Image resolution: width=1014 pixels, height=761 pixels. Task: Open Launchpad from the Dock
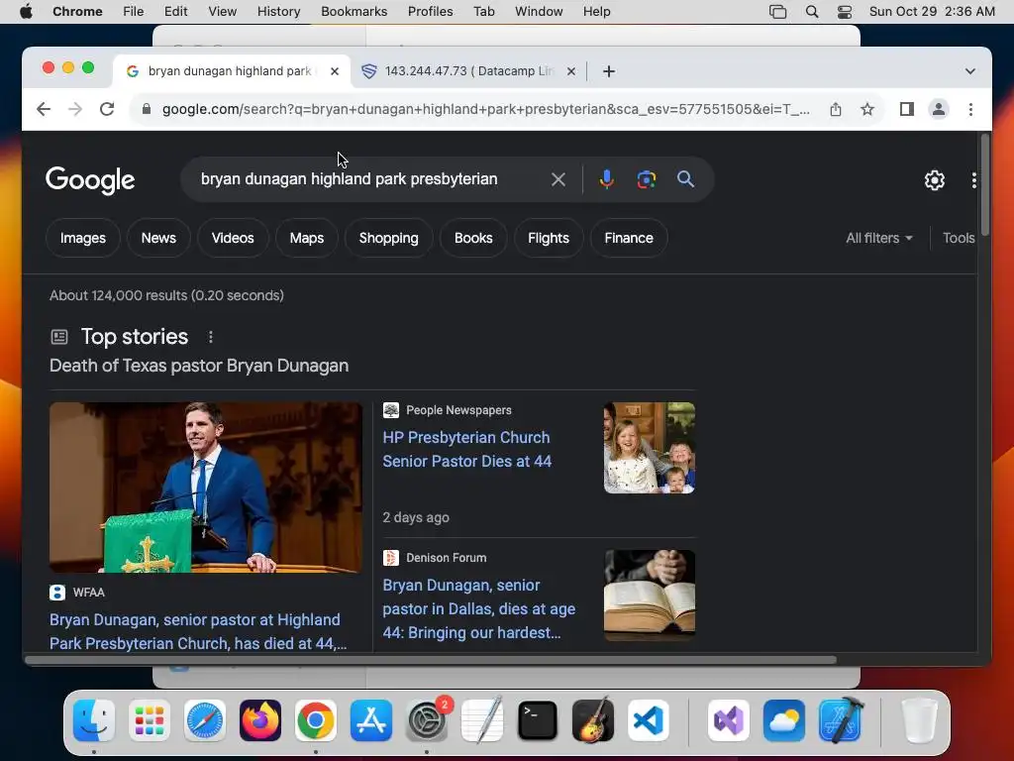click(x=150, y=719)
